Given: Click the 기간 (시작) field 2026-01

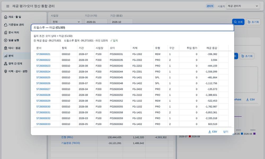Looking at the screenshot, I should (x=96, y=22).
